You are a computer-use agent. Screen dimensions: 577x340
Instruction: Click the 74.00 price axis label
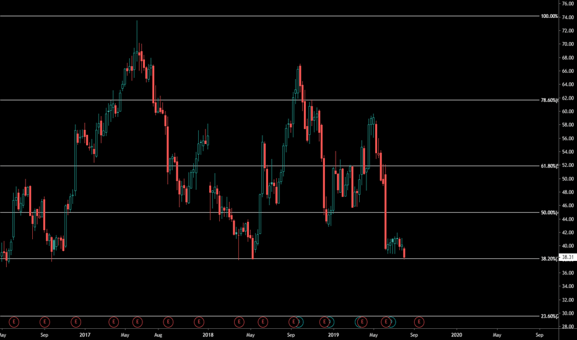tap(568, 17)
